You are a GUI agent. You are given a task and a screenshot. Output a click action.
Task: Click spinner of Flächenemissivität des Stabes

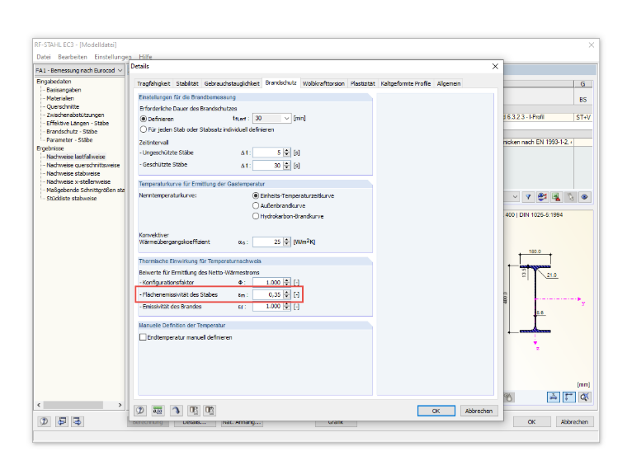tap(287, 294)
